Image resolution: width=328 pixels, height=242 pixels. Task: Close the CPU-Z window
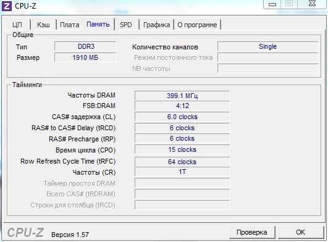pos(312,4)
